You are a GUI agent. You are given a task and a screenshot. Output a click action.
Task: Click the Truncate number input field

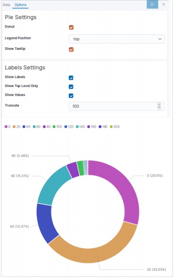tap(117, 106)
